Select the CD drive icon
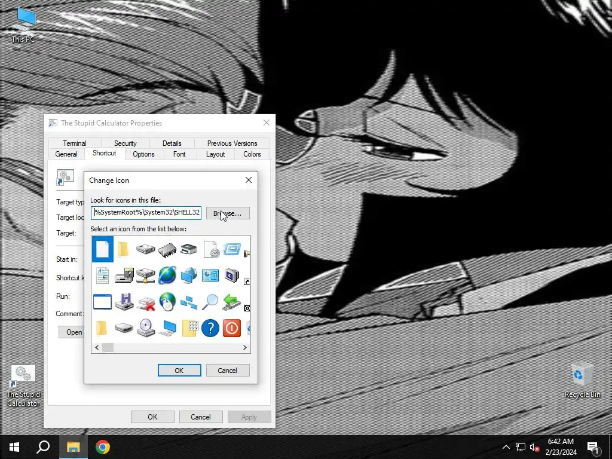 (x=146, y=328)
